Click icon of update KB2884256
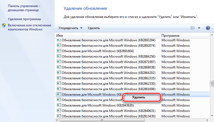Screen dimensions: 214x122 tap(59, 57)
